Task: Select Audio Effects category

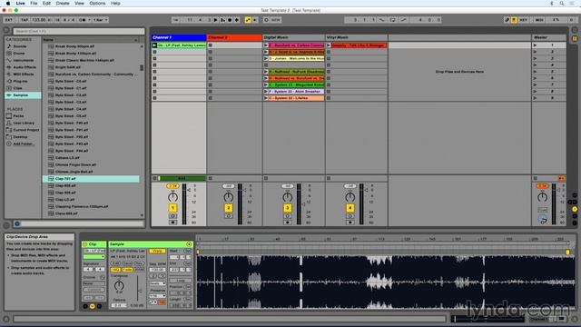Action: click(25, 67)
